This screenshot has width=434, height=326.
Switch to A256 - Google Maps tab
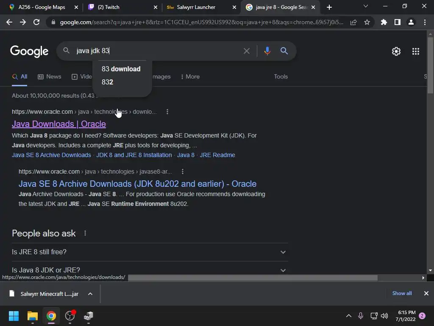coord(42,7)
